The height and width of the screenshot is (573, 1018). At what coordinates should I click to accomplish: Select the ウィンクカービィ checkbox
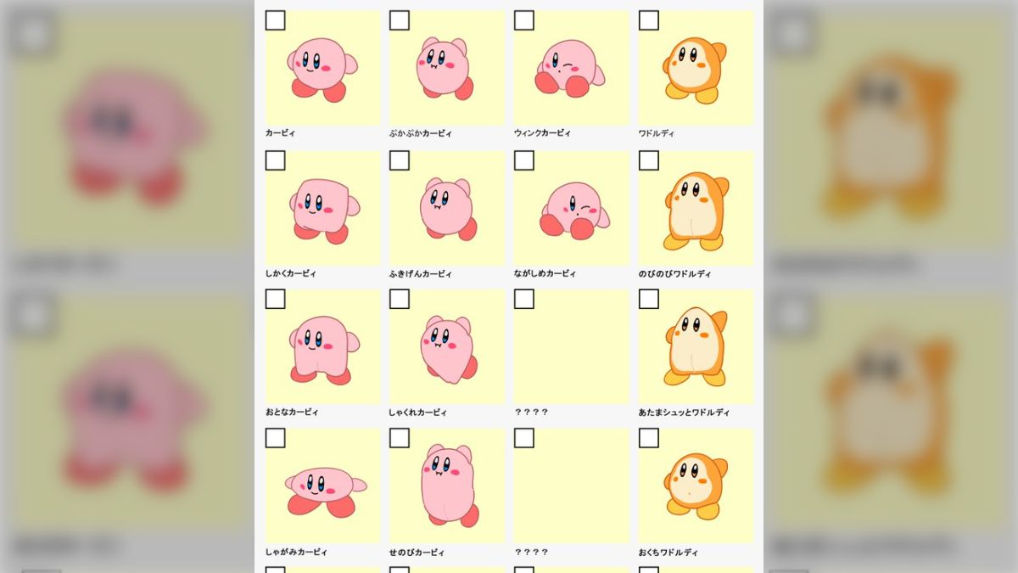coord(524,20)
